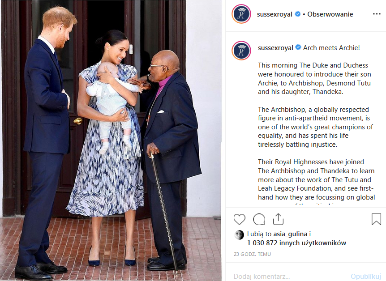Open sussexroyal username link in the header

point(274,14)
